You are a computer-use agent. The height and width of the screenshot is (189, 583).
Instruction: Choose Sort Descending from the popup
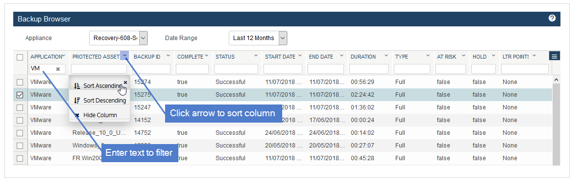point(99,101)
